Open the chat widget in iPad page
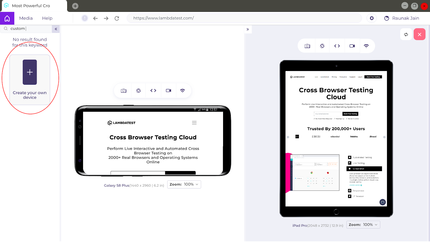The height and width of the screenshot is (242, 430). click(x=383, y=202)
